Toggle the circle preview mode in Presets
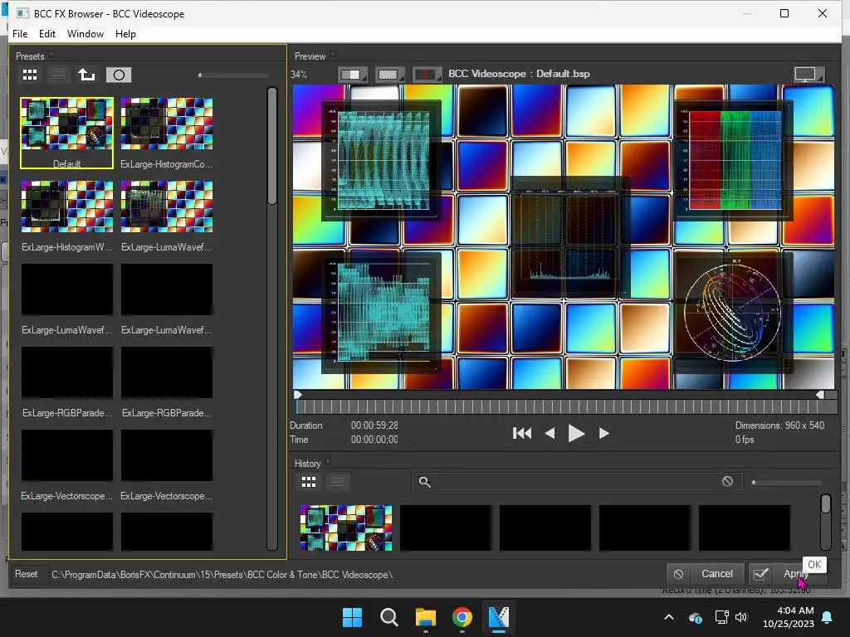Viewport: 850px width, 637px height. tap(119, 75)
